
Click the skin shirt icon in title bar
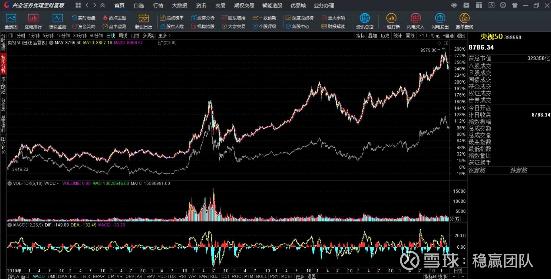(515, 5)
